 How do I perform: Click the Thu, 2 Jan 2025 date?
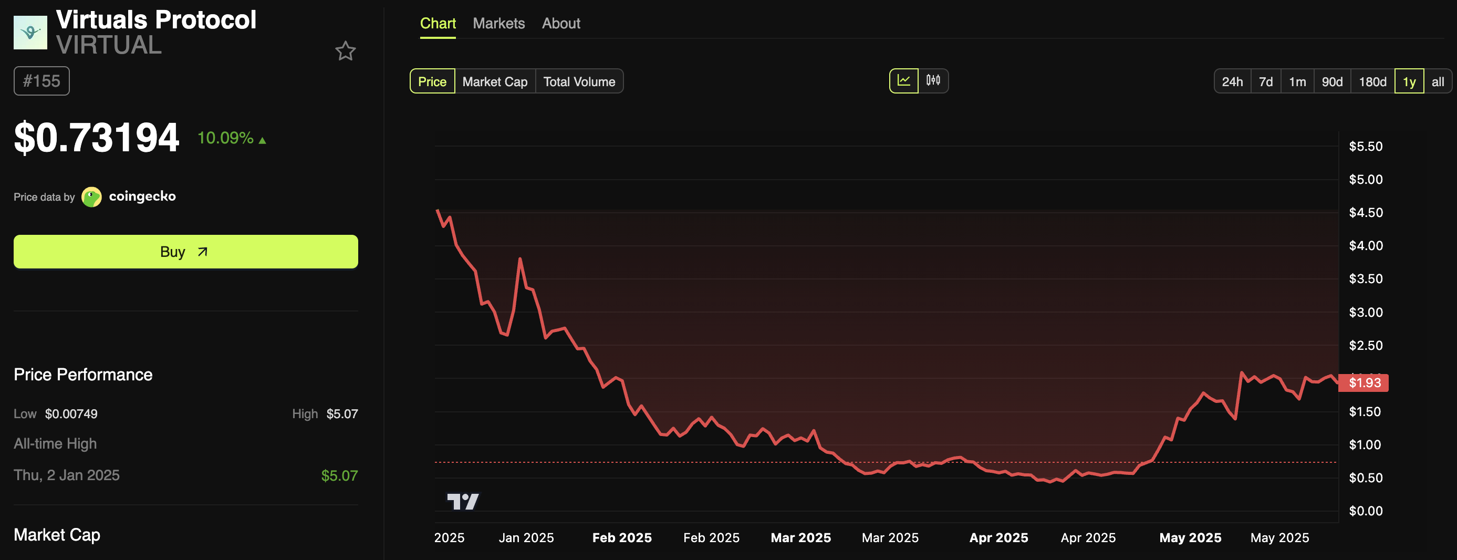coord(67,475)
